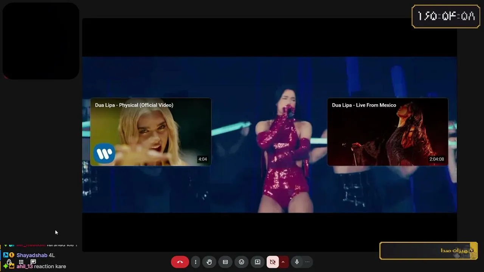Open the ellipsis menu beside the microphone
The image size is (484, 272).
pos(307,262)
